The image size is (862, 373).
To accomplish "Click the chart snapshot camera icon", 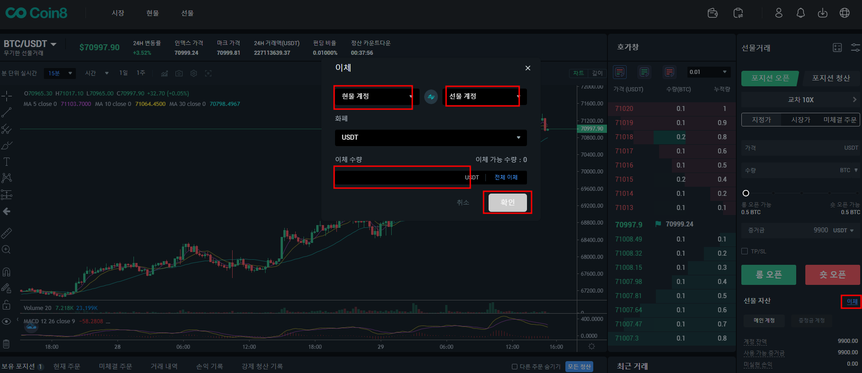I will click(x=179, y=74).
